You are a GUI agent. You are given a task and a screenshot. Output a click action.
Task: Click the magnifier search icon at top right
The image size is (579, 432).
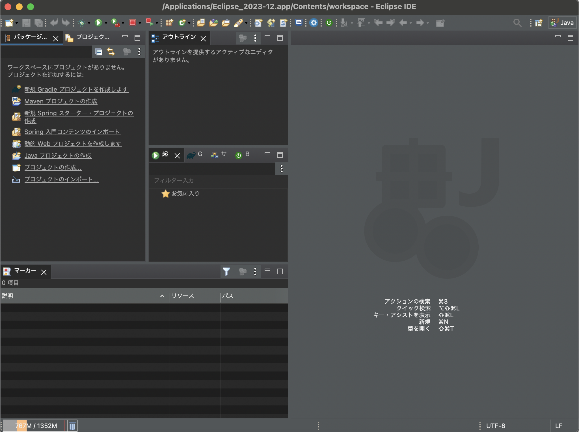coord(517,23)
